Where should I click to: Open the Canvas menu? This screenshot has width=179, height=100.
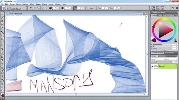coord(12,4)
